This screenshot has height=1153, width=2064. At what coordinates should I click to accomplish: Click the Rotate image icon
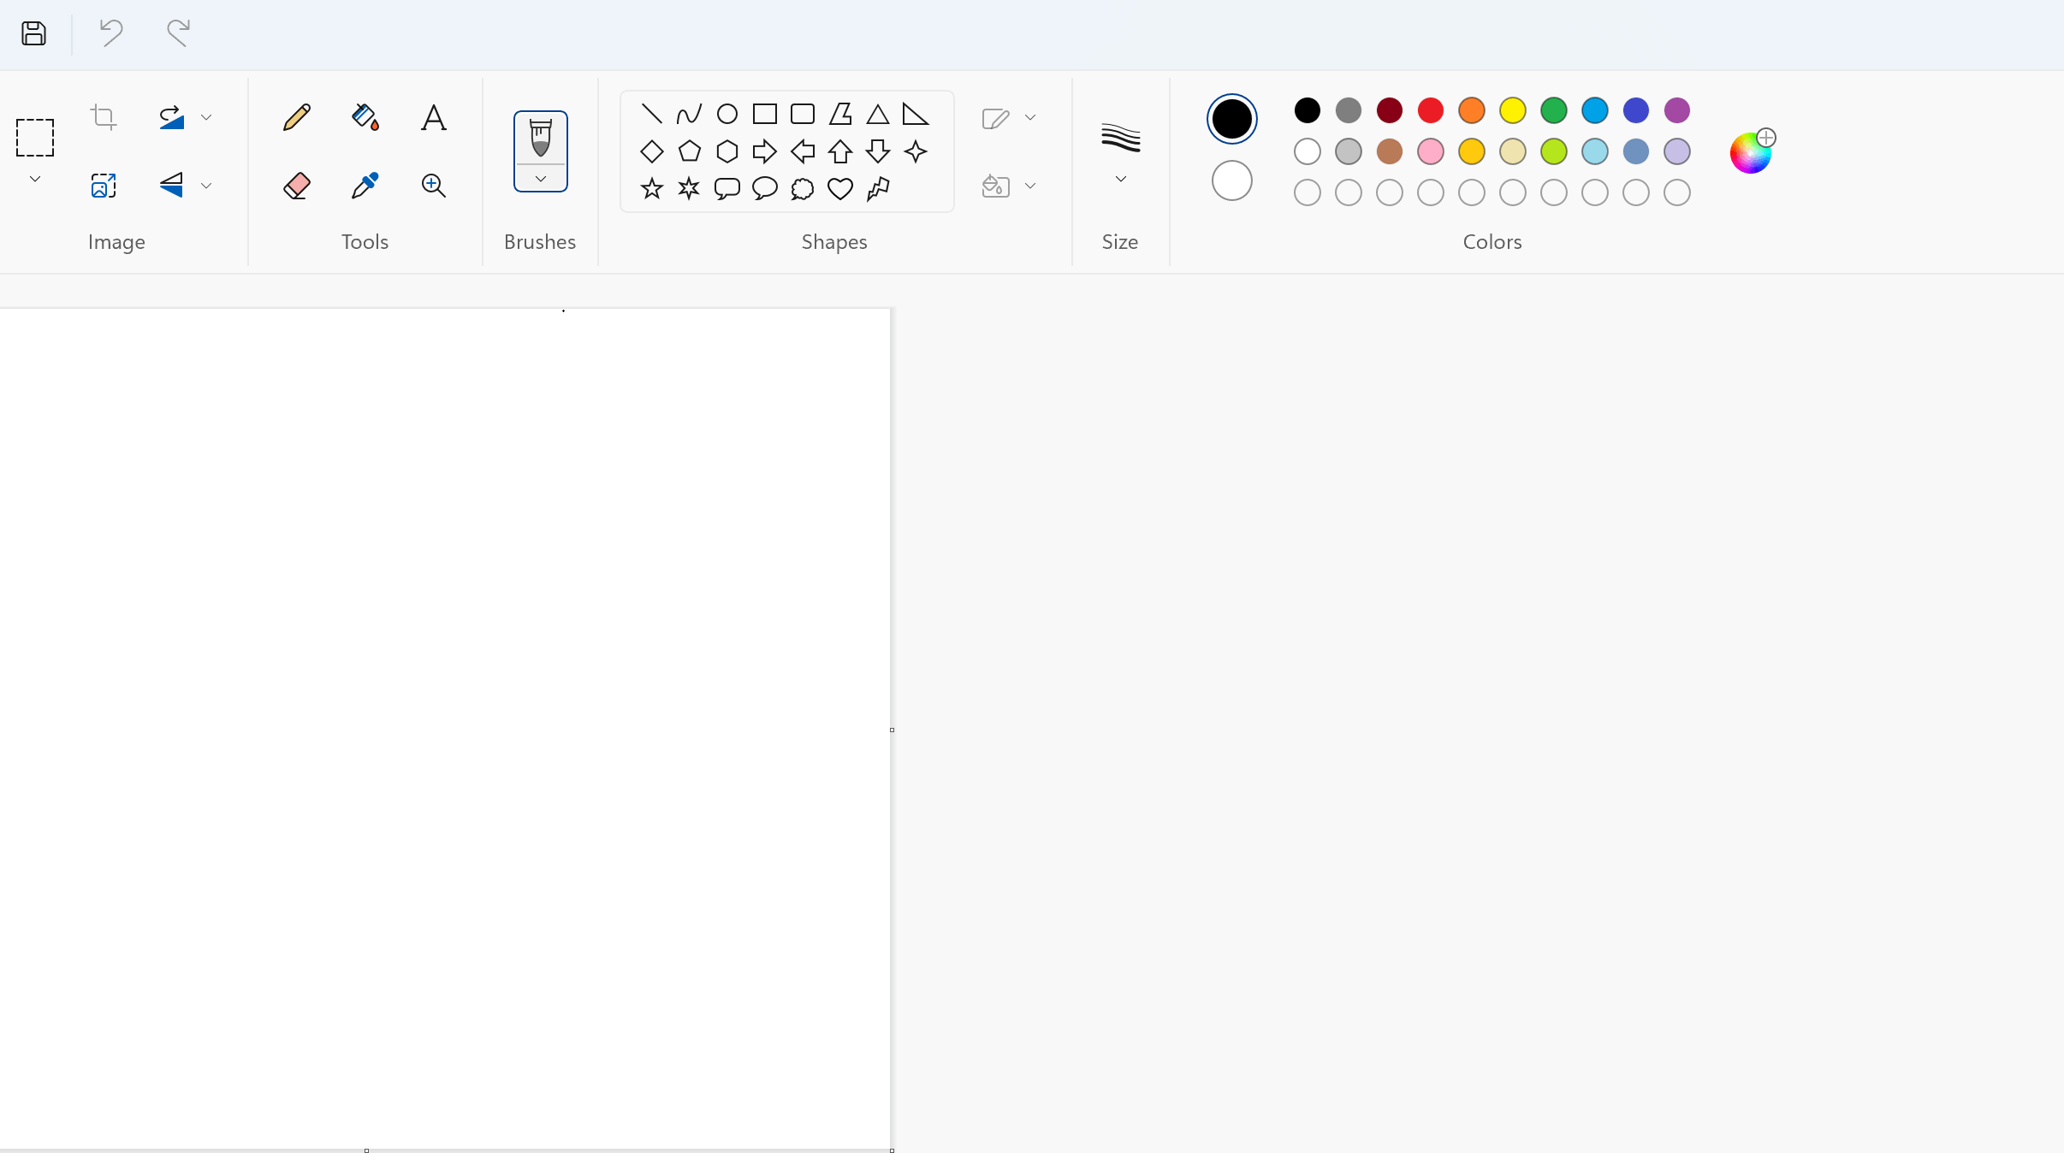coord(171,117)
